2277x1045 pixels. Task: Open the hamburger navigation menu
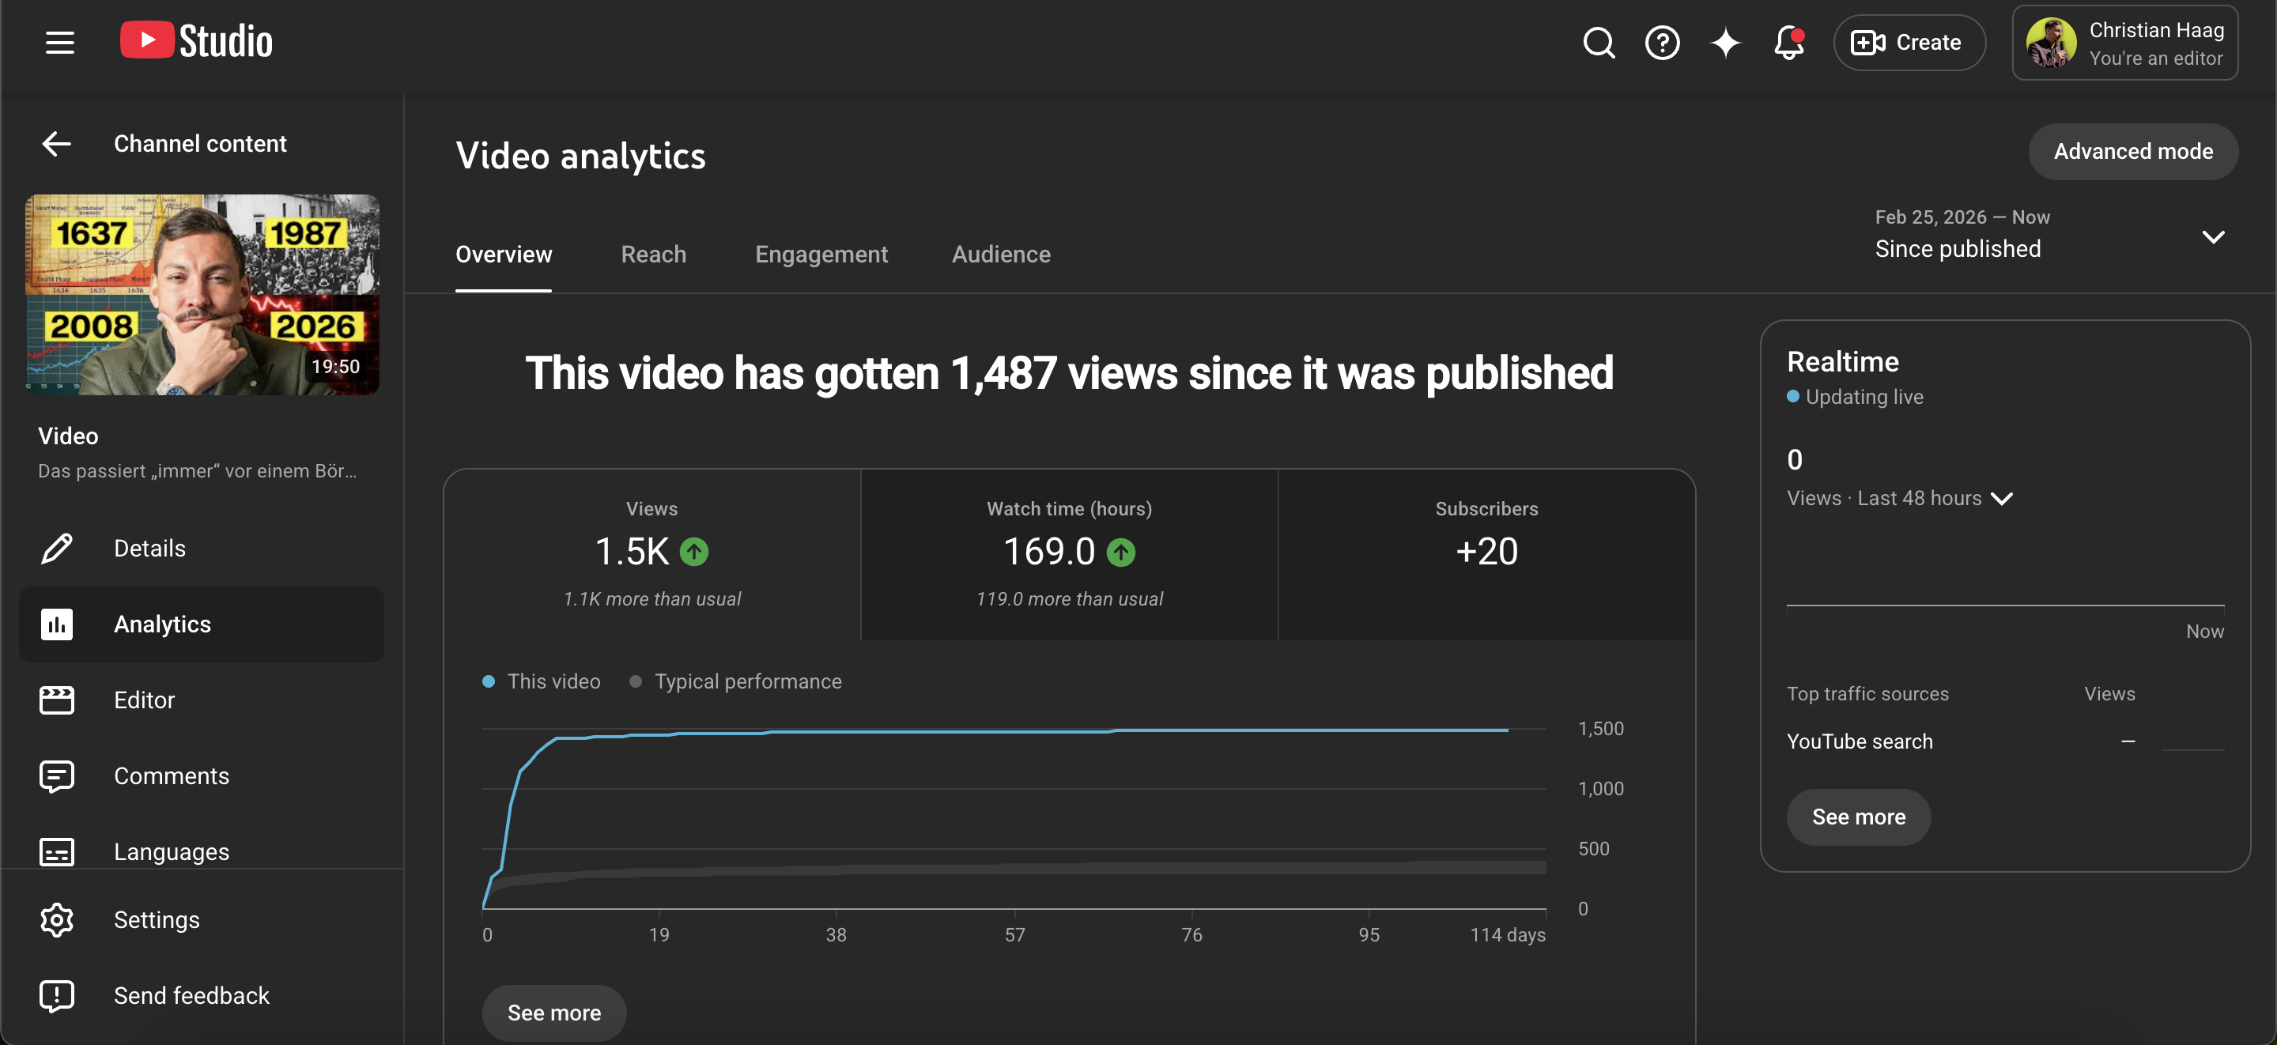click(x=59, y=42)
